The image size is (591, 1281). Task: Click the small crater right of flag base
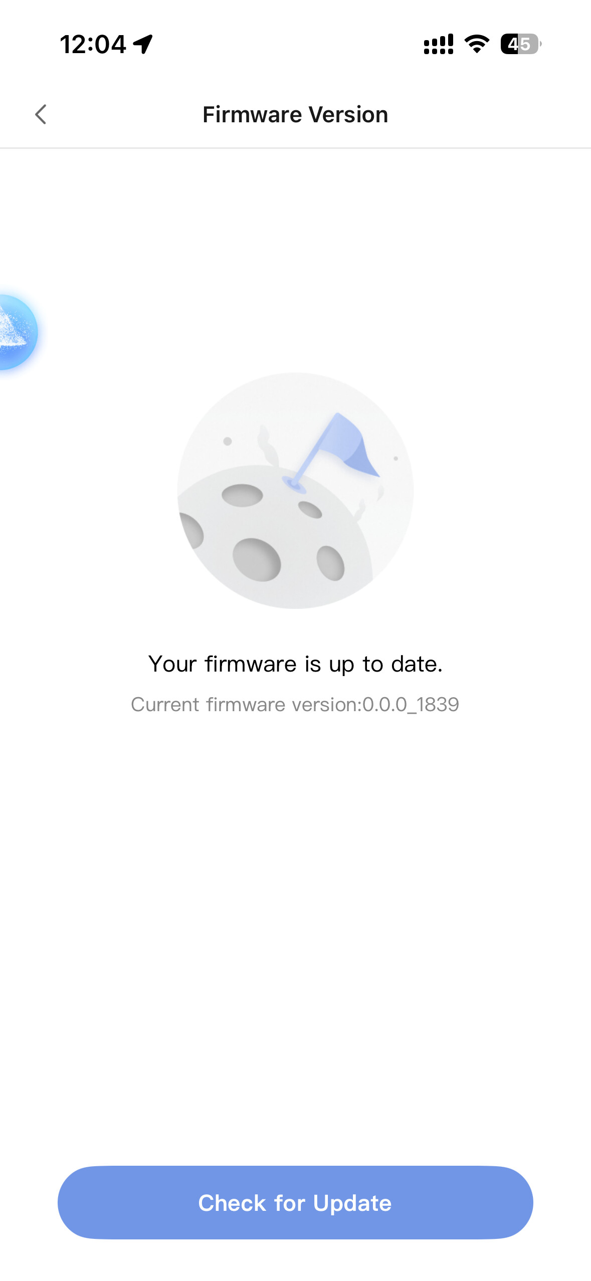(x=310, y=510)
